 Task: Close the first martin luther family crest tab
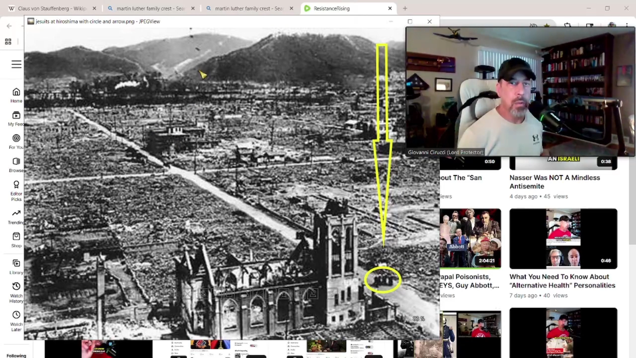(x=193, y=8)
